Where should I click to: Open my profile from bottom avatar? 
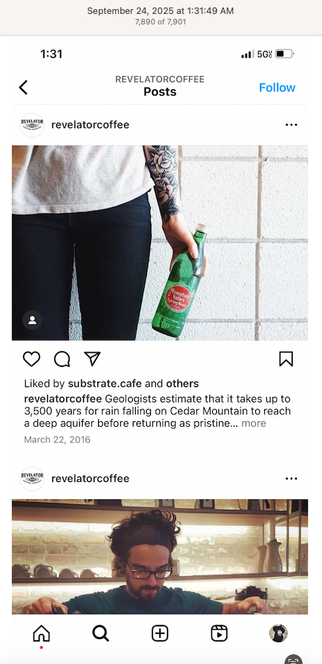pyautogui.click(x=278, y=633)
